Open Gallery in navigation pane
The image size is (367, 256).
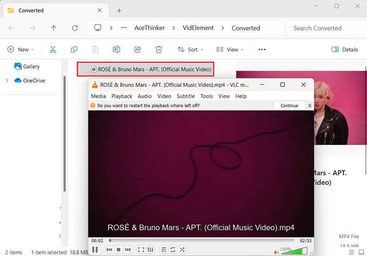pos(27,67)
